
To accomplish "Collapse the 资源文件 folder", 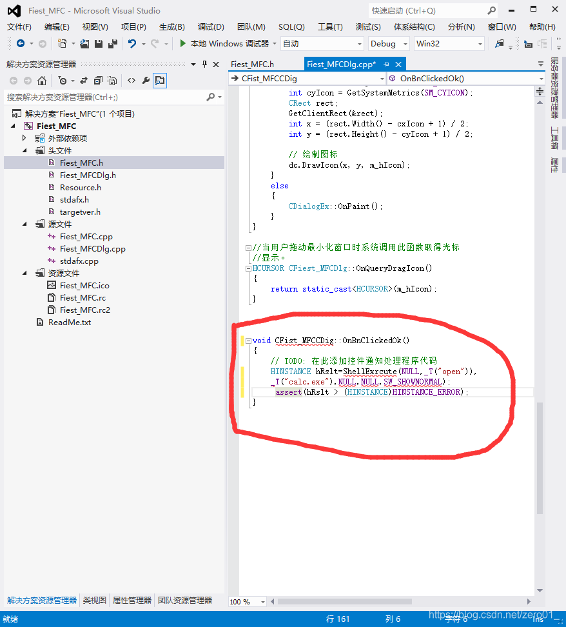I will point(24,273).
